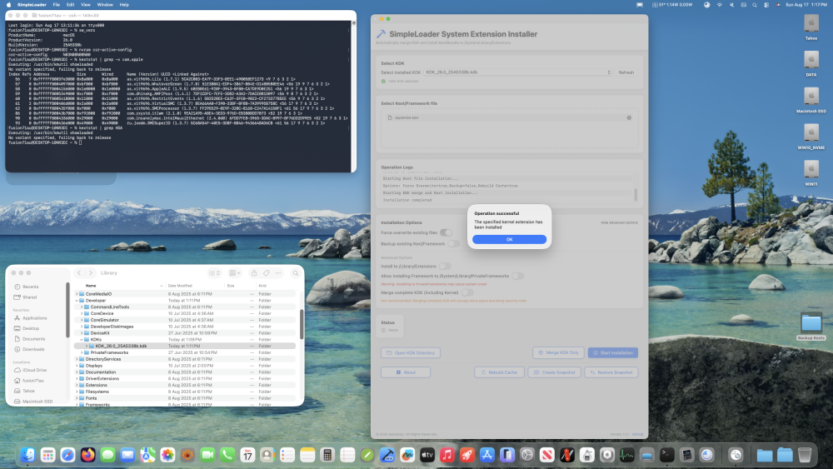This screenshot has height=469, width=833.
Task: Open Calendar from the Dock
Action: pyautogui.click(x=247, y=455)
